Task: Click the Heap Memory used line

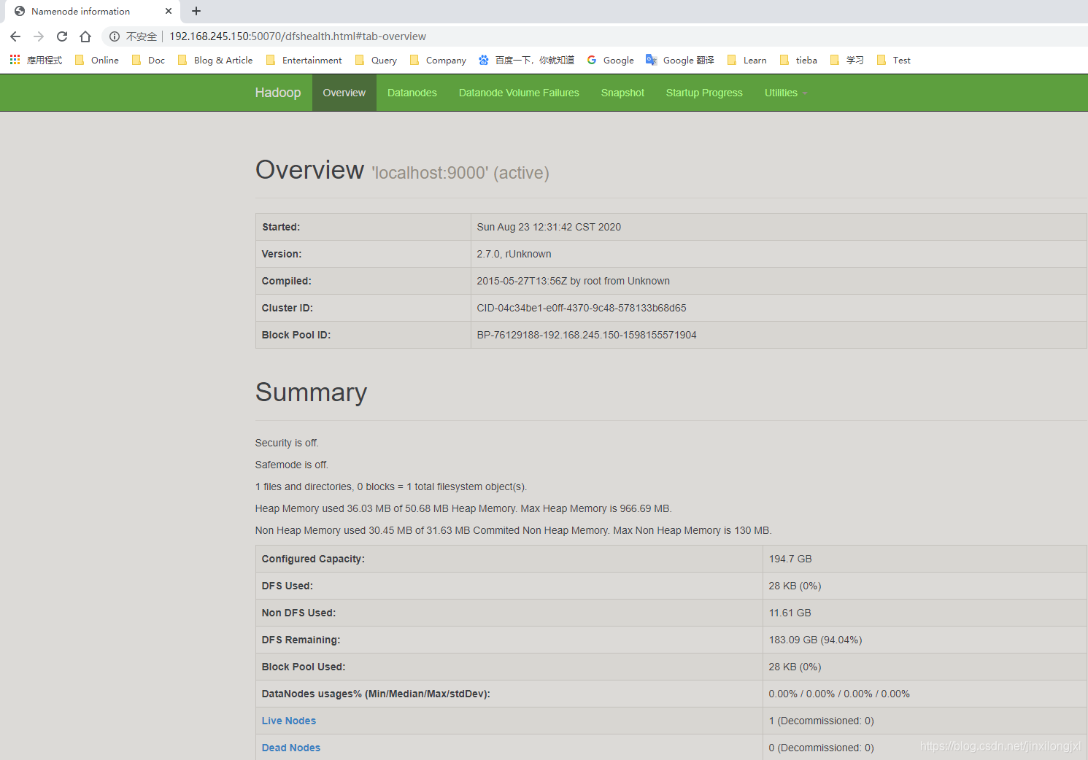Action: pyautogui.click(x=463, y=508)
